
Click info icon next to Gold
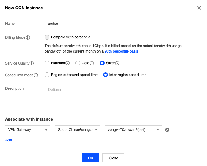92,63
